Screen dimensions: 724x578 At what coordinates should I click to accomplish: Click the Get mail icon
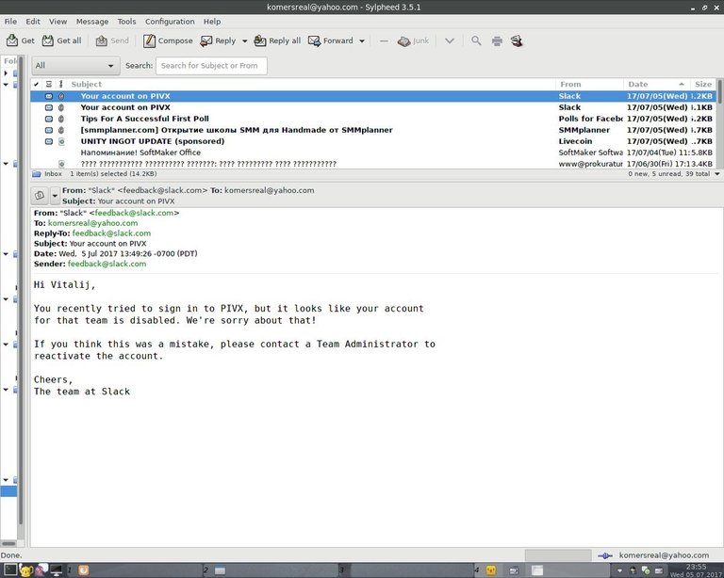pyautogui.click(x=12, y=40)
